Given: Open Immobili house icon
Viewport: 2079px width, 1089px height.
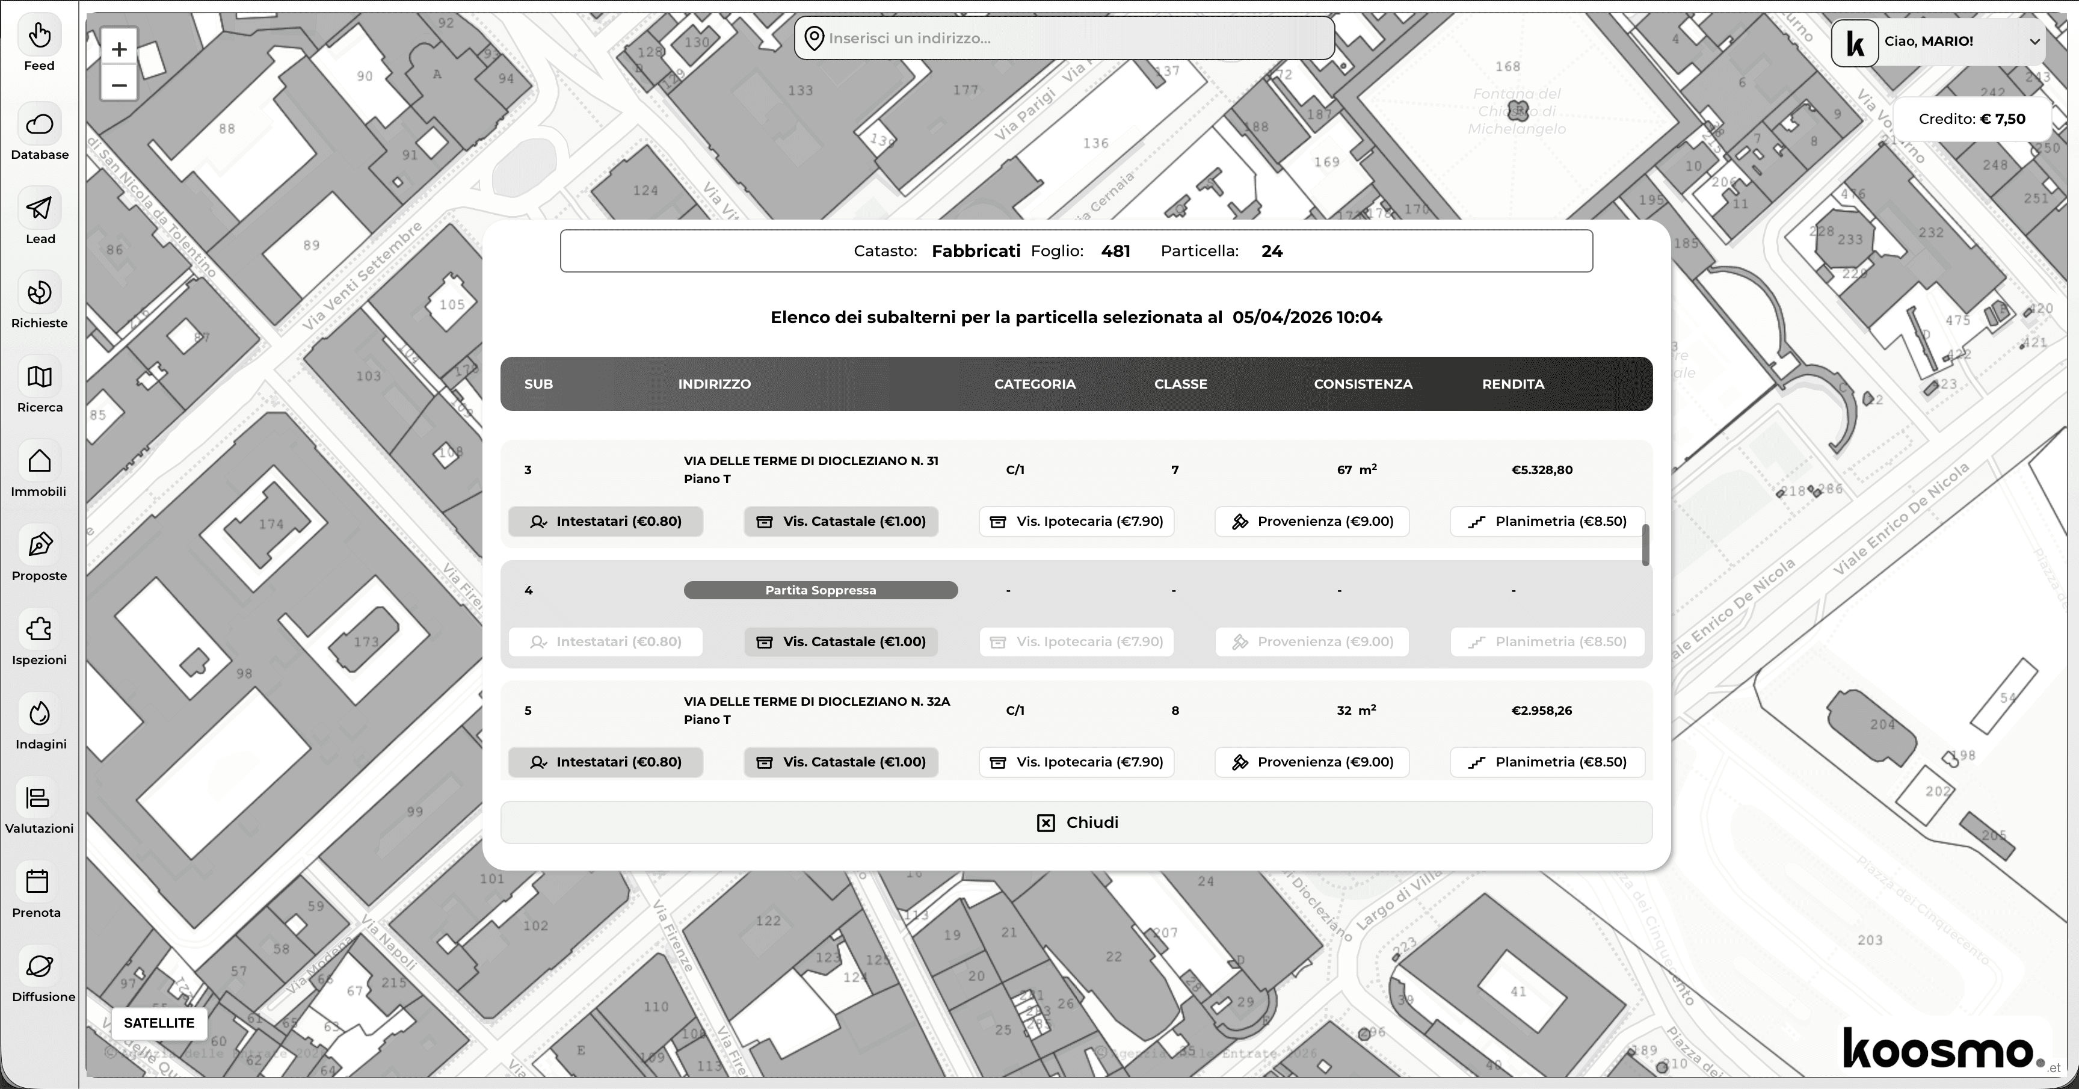Looking at the screenshot, I should click(x=38, y=461).
